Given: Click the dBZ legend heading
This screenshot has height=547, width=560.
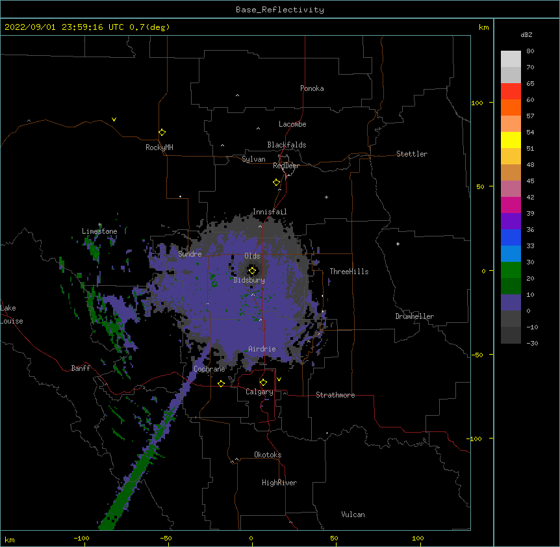Looking at the screenshot, I should click(526, 35).
